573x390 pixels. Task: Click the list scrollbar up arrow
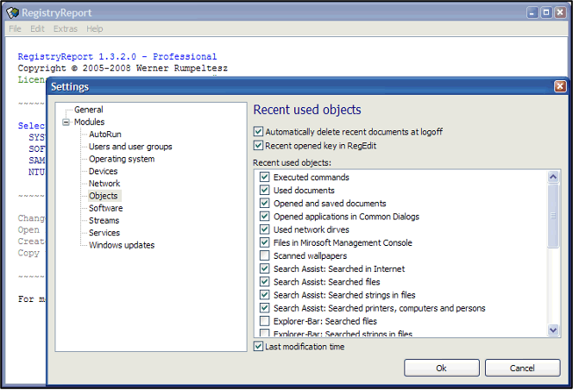tap(553, 177)
